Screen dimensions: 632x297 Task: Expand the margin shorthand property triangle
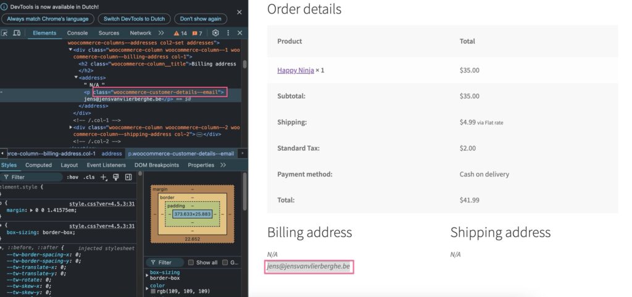32,210
